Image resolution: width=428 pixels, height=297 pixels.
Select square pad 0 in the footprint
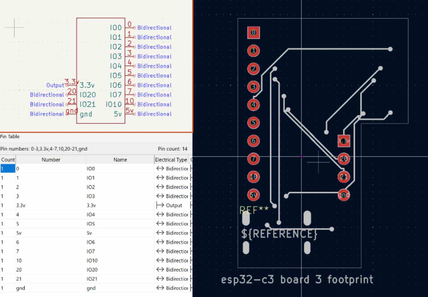[x=254, y=33]
